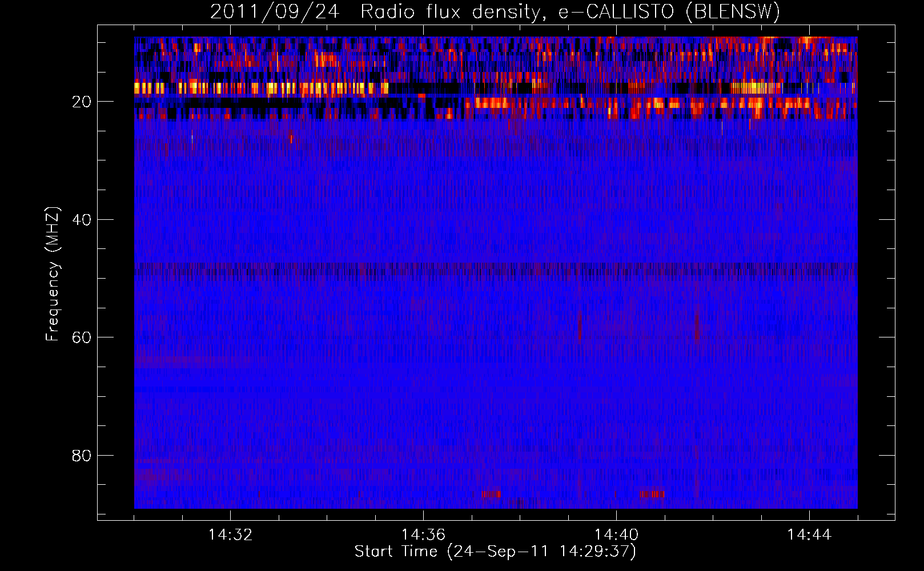Click the 14:32 time tick label

click(230, 535)
